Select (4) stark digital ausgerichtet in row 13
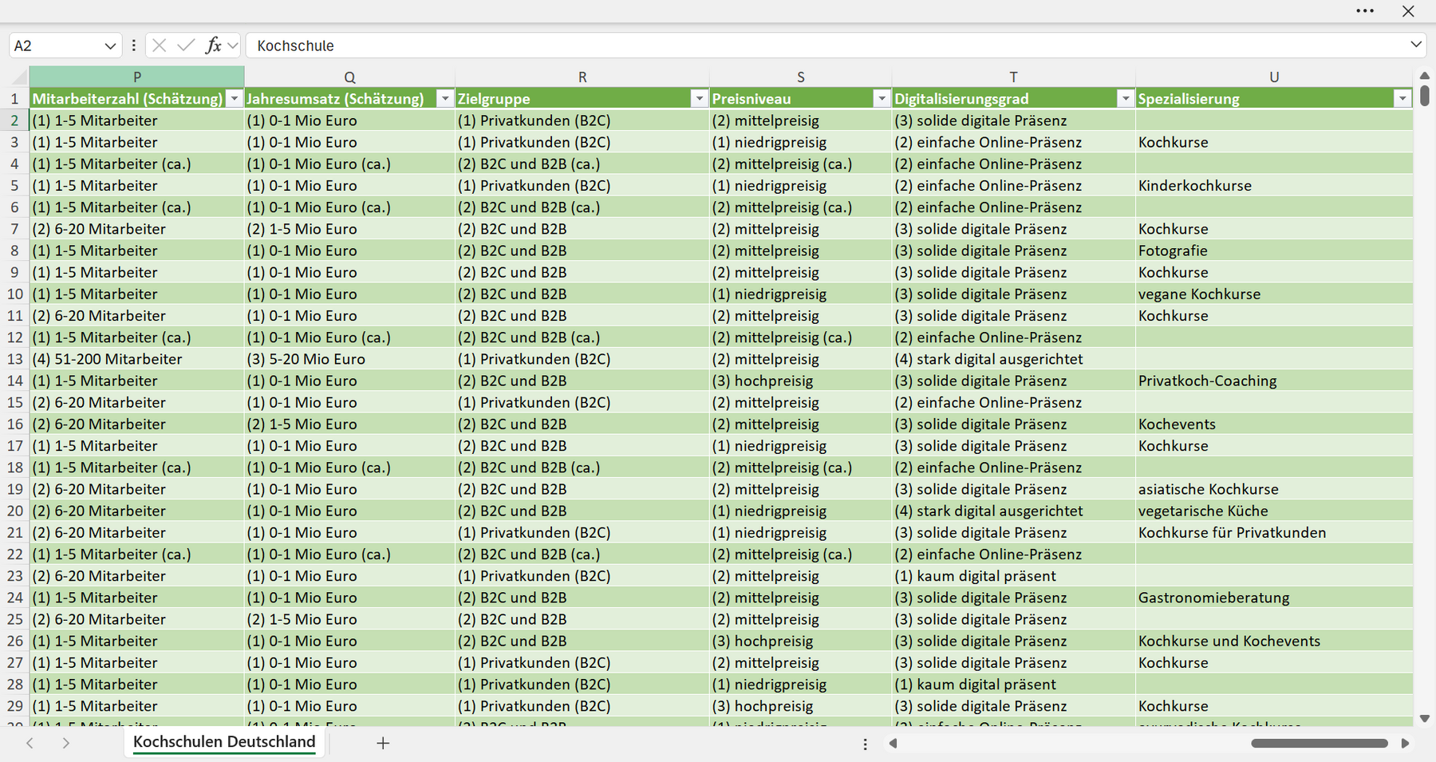This screenshot has height=762, width=1436. 1013,359
